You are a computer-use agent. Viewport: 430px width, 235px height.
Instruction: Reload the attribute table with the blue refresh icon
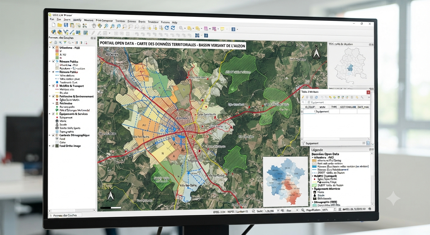coord(316,97)
